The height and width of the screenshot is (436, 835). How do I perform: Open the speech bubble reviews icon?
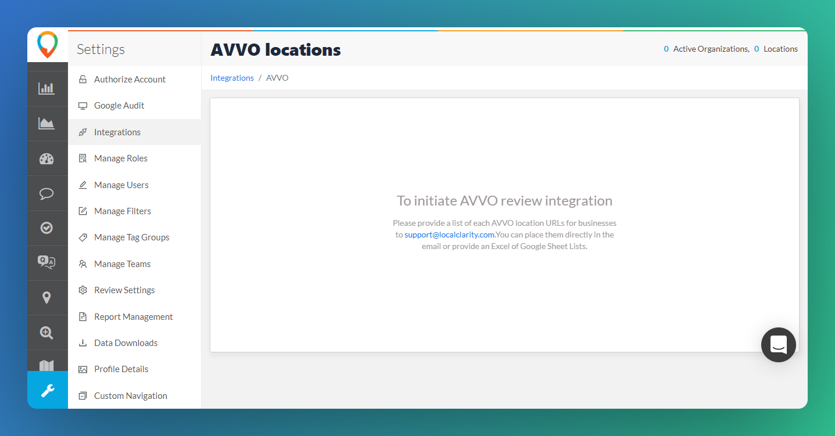(x=46, y=193)
